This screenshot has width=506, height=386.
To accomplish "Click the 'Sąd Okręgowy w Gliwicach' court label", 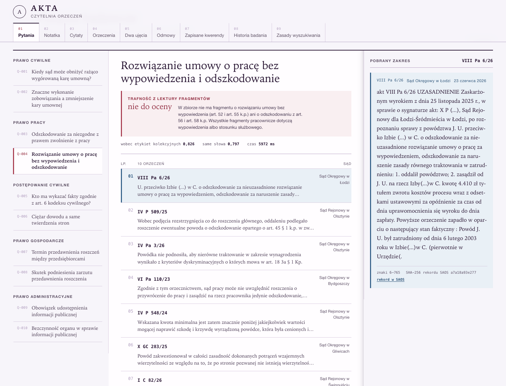I will pos(334,348).
